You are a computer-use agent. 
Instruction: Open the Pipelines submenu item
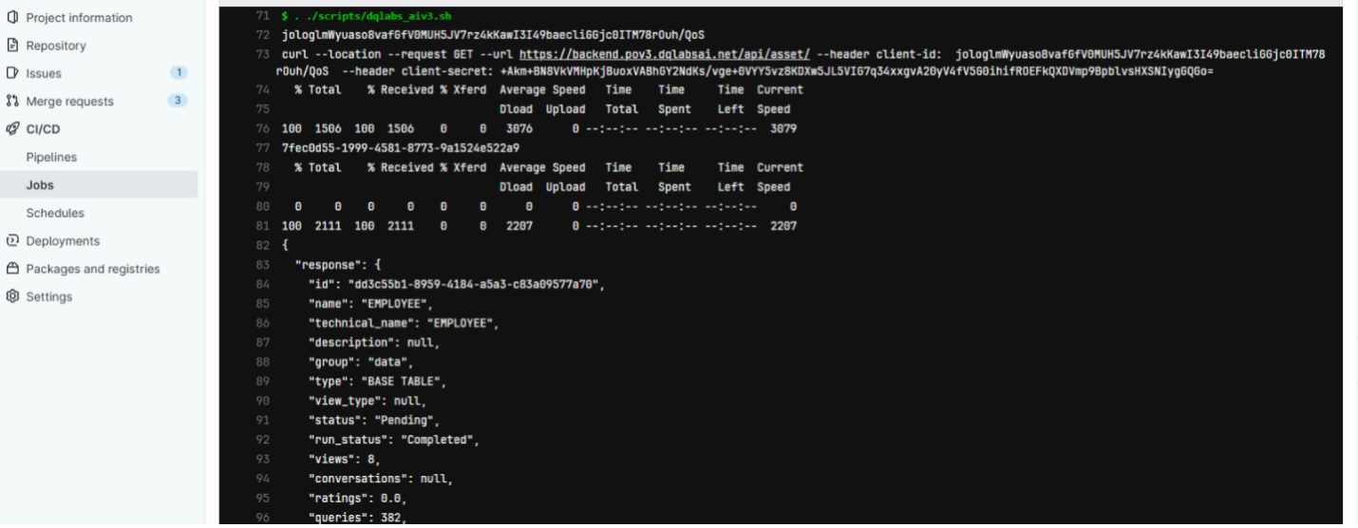(x=51, y=158)
